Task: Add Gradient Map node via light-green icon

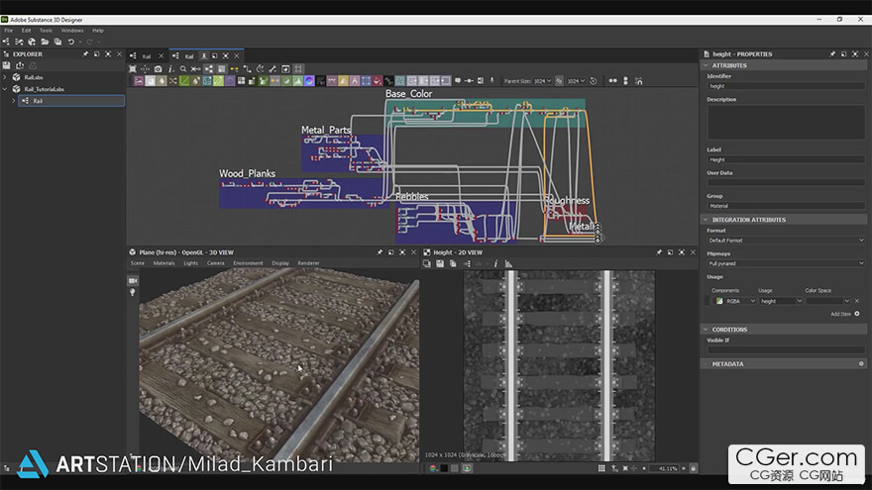Action: [x=218, y=81]
